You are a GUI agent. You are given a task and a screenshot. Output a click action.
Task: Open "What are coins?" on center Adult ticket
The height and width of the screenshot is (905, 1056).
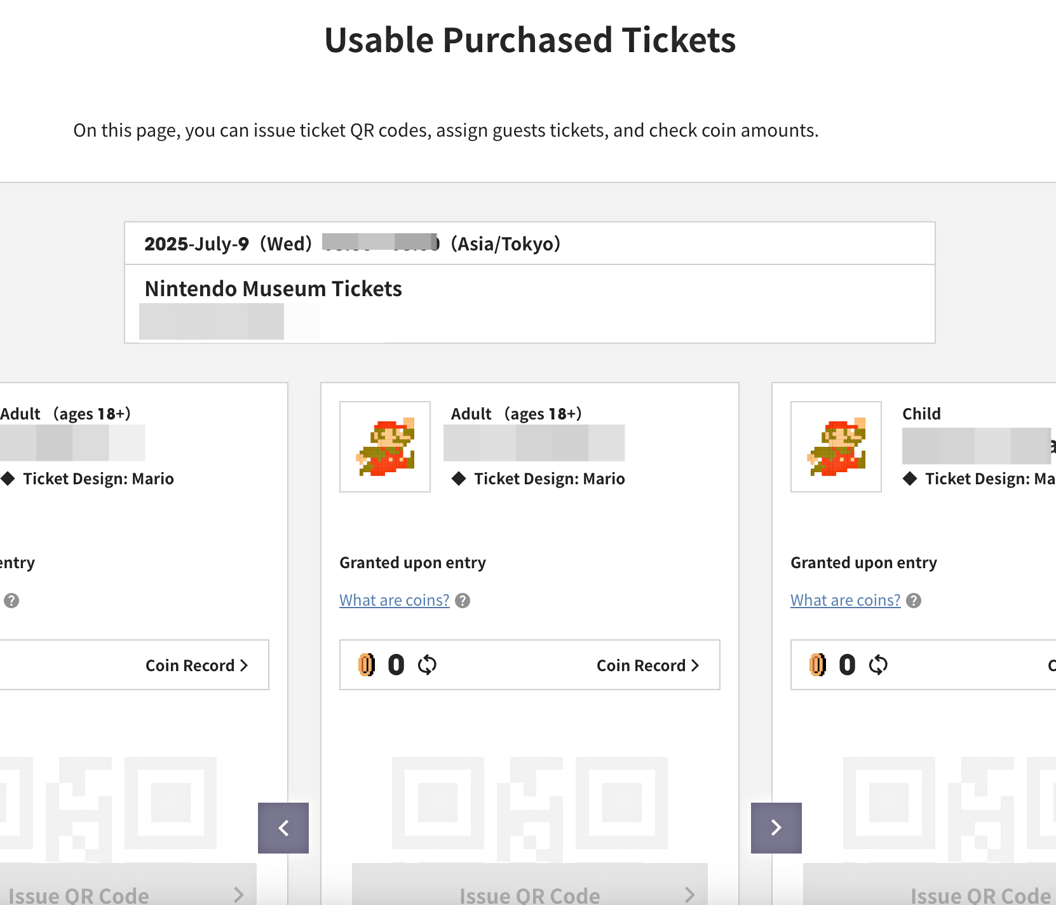pos(394,601)
